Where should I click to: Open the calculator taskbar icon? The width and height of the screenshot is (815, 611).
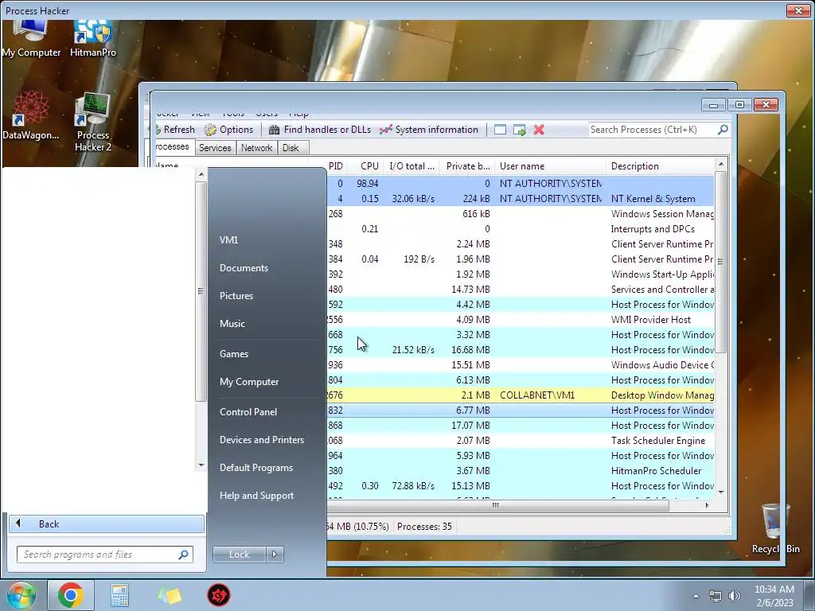pyautogui.click(x=119, y=595)
